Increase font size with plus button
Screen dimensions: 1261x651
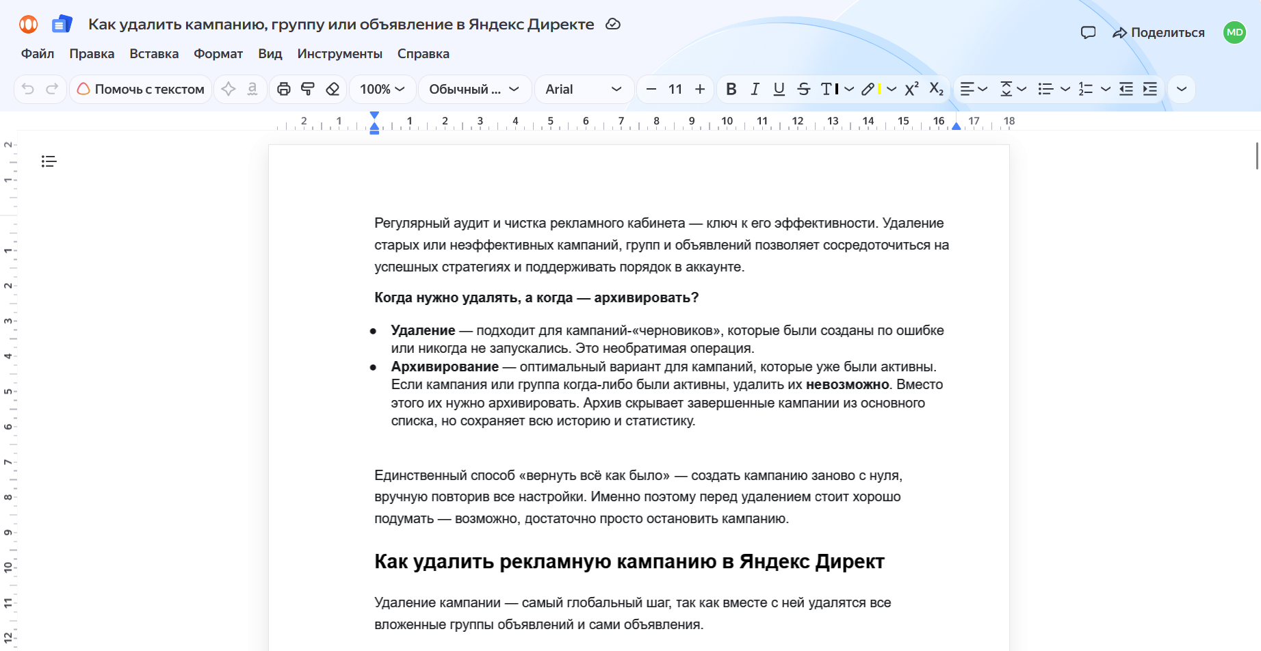(x=700, y=89)
